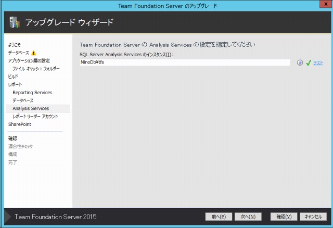The height and width of the screenshot is (228, 333).
Task: Click the アップグレード ウィザード header title
Action: pos(69,22)
